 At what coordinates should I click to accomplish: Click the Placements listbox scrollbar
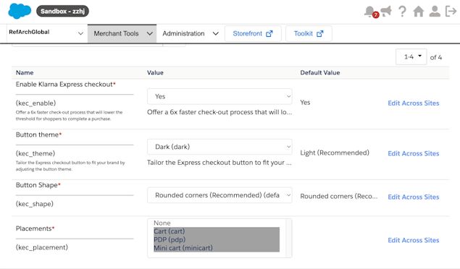point(288,238)
